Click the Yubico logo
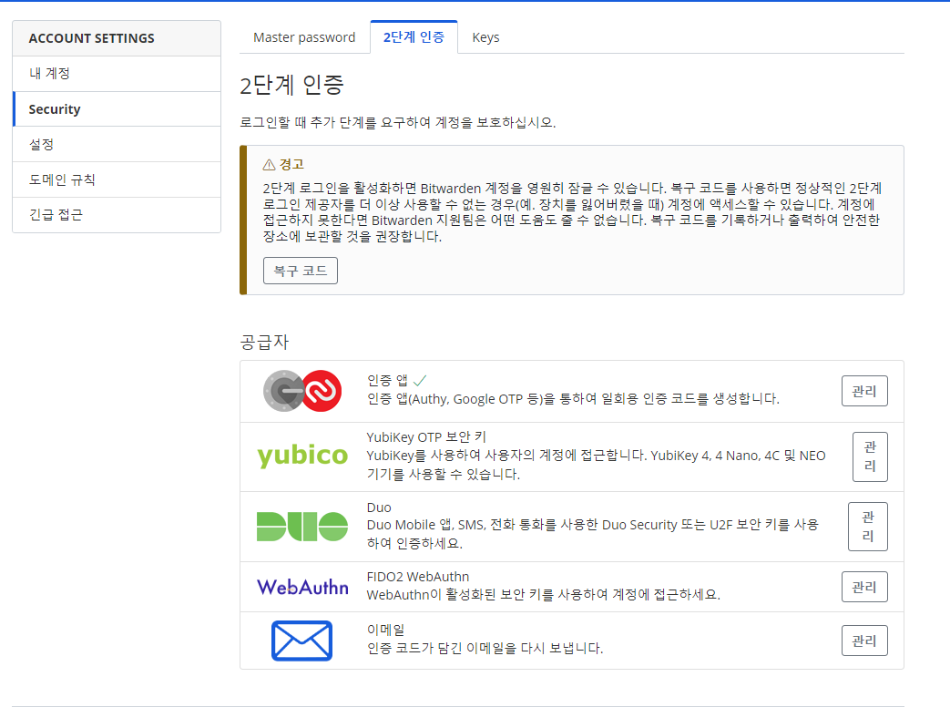The width and height of the screenshot is (950, 728). click(301, 456)
